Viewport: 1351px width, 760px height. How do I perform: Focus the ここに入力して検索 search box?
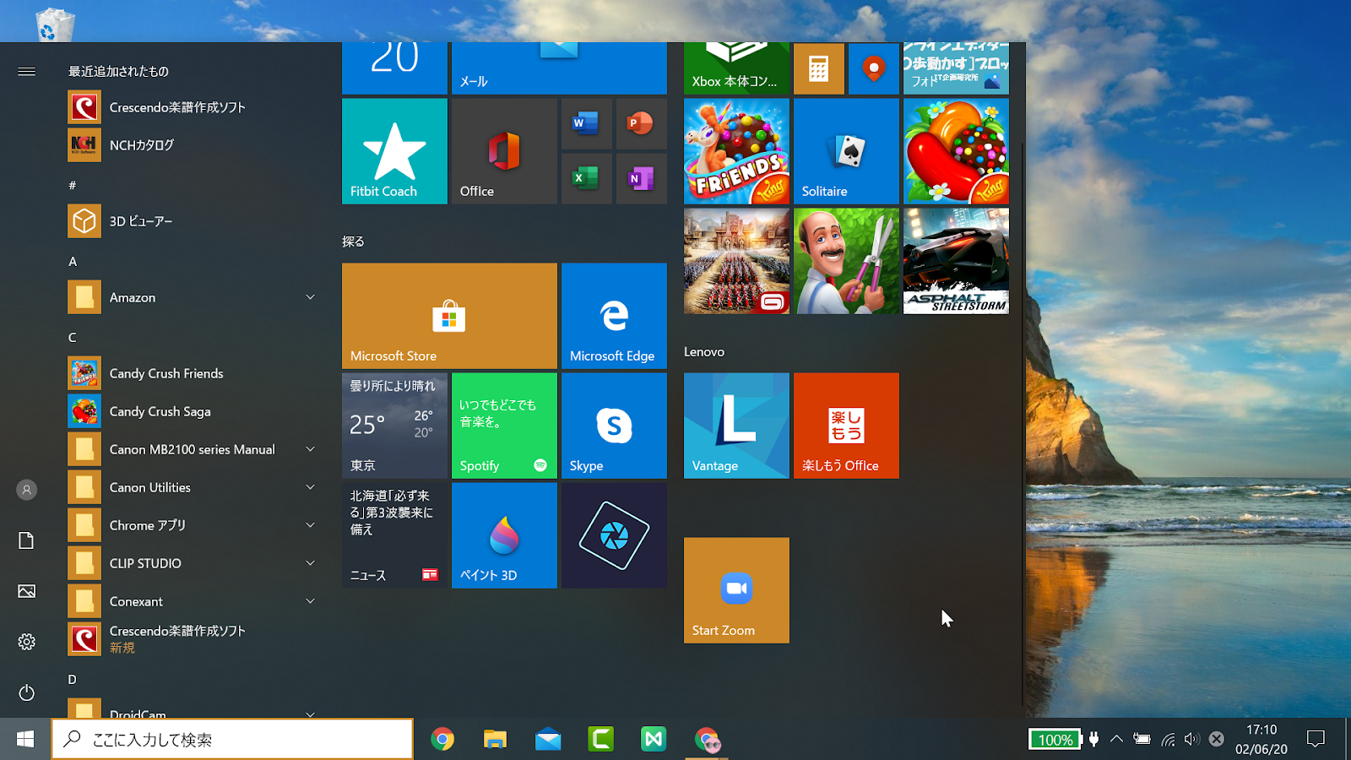coord(232,740)
